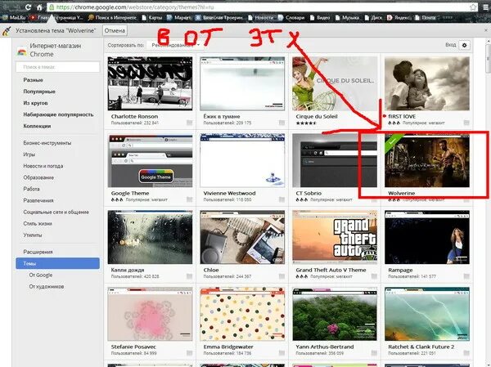Open the CT Sobrio theme thumbnail

[x=335, y=160]
